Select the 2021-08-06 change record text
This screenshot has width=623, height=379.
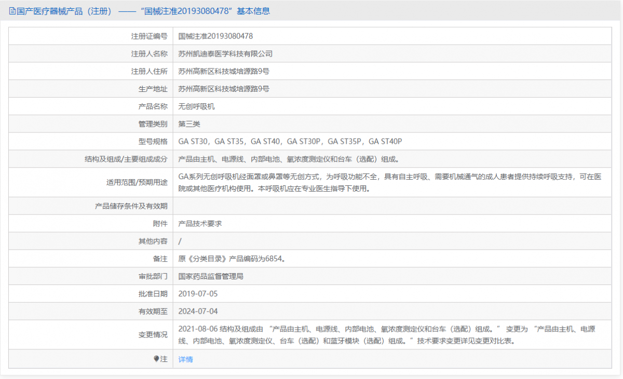(x=387, y=335)
